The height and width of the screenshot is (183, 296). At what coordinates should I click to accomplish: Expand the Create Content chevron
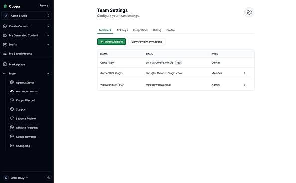point(48,26)
